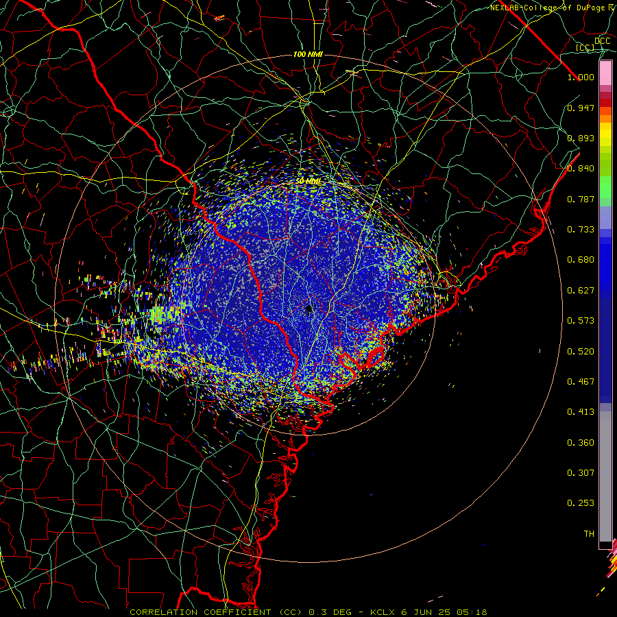Click the 0.253 legend value
This screenshot has height=617, width=617.
[581, 503]
